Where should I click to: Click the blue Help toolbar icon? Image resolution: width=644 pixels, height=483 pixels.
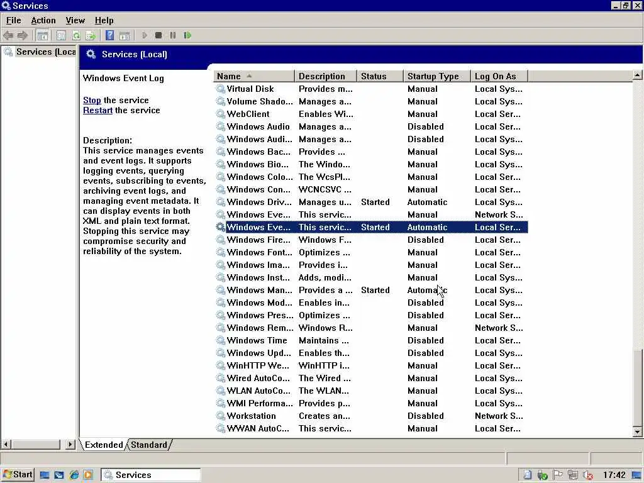pyautogui.click(x=109, y=35)
